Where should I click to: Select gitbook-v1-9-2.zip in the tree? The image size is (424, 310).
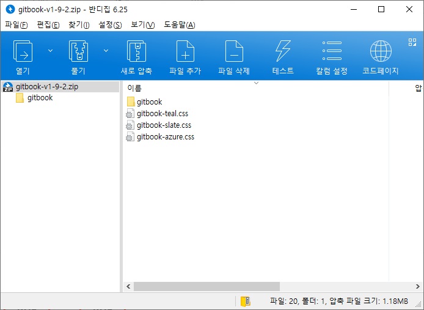(x=60, y=87)
